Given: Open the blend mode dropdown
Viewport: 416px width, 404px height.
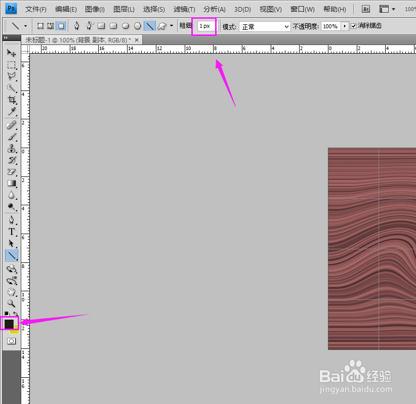Looking at the screenshot, I should 265,26.
